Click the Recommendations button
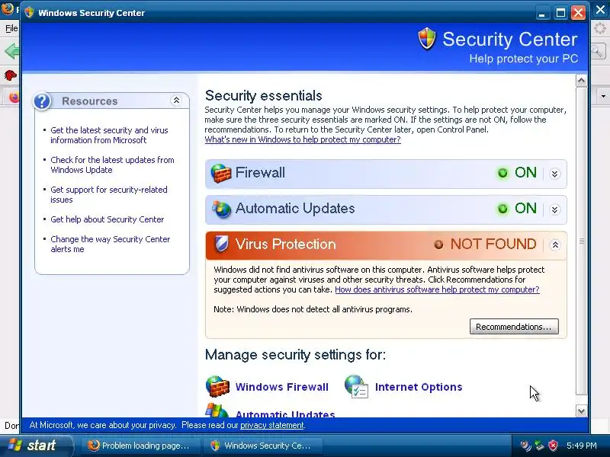Image resolution: width=610 pixels, height=457 pixels. (514, 327)
